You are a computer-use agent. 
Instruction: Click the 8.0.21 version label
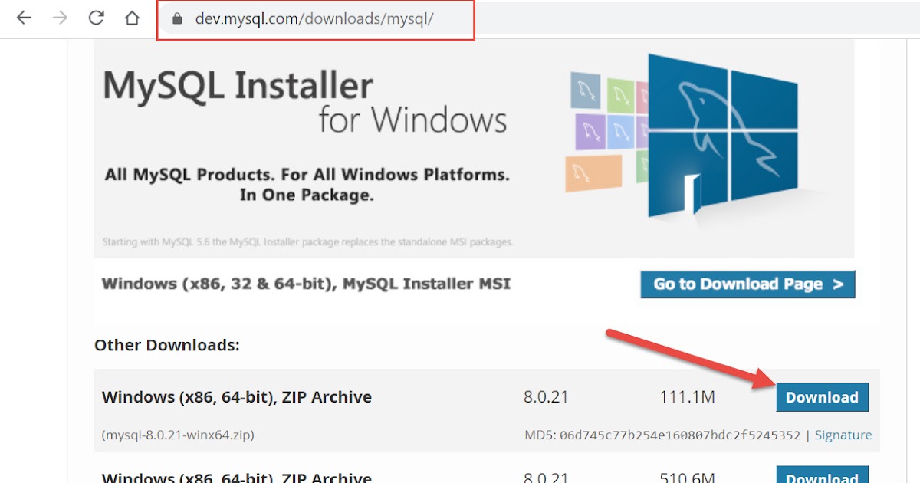tap(544, 397)
